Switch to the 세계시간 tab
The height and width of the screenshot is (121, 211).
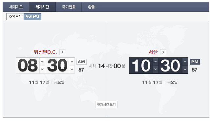[42, 7]
